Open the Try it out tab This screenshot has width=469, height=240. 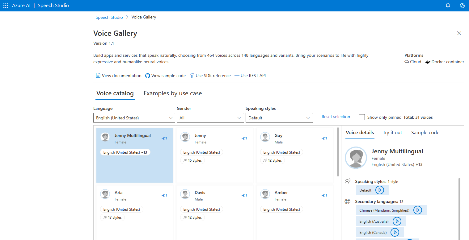click(392, 133)
